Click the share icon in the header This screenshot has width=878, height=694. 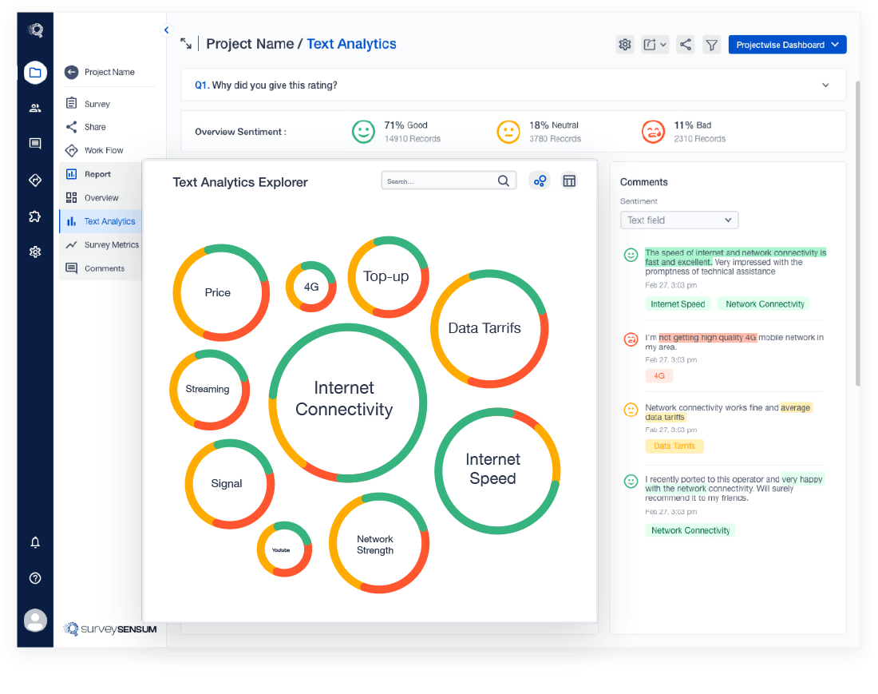point(685,44)
